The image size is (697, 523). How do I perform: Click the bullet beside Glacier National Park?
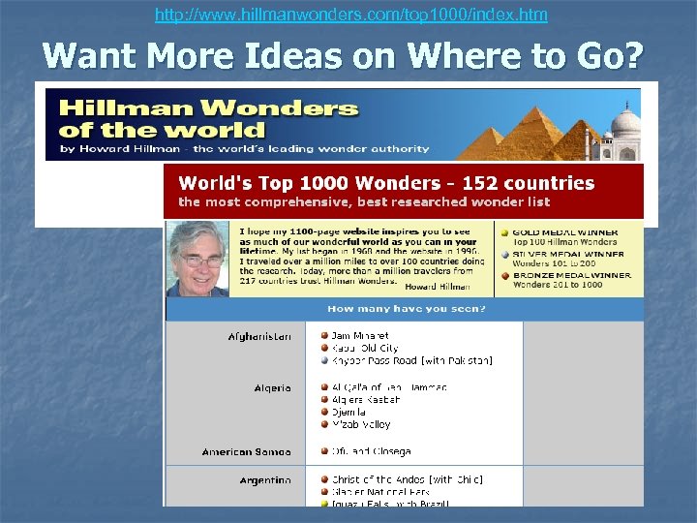(324, 492)
